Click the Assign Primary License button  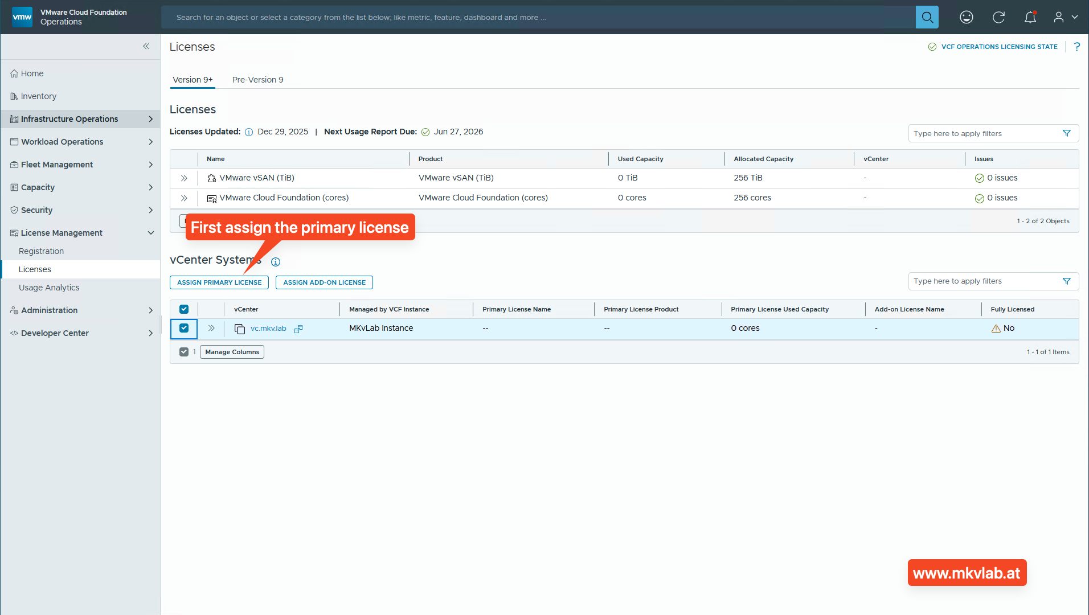pyautogui.click(x=219, y=282)
